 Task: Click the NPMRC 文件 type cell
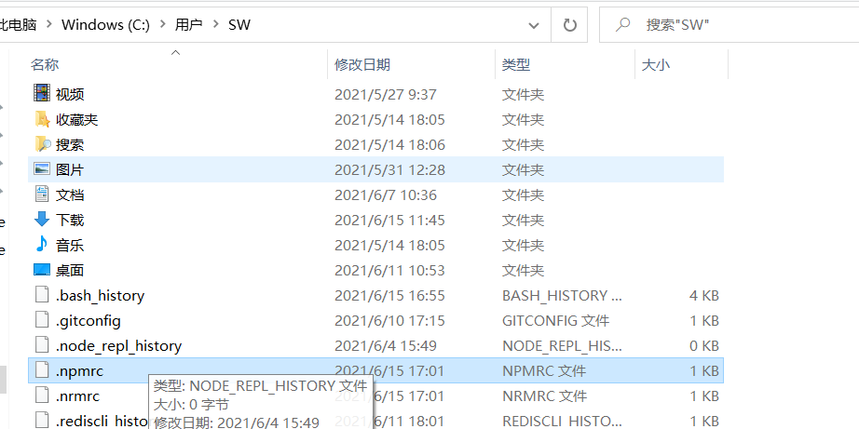(x=544, y=371)
